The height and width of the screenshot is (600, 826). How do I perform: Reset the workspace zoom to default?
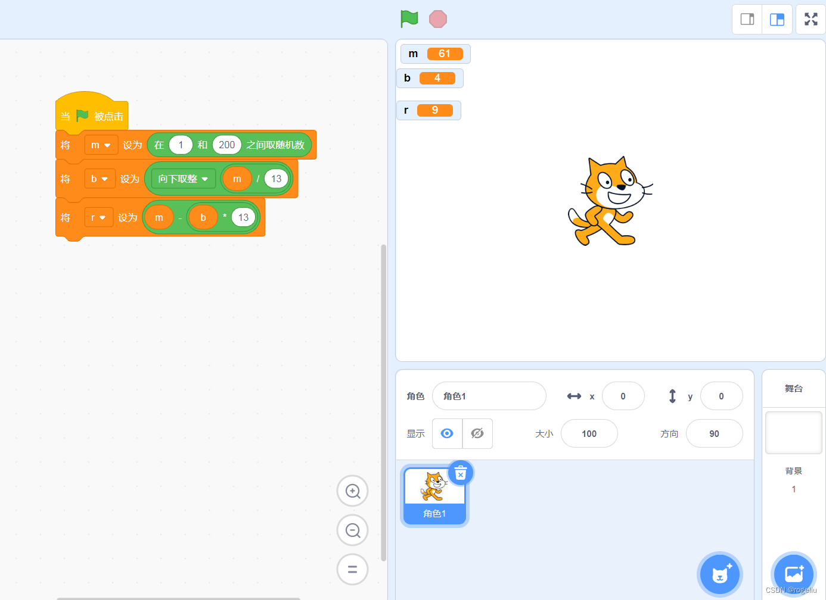[x=353, y=570]
